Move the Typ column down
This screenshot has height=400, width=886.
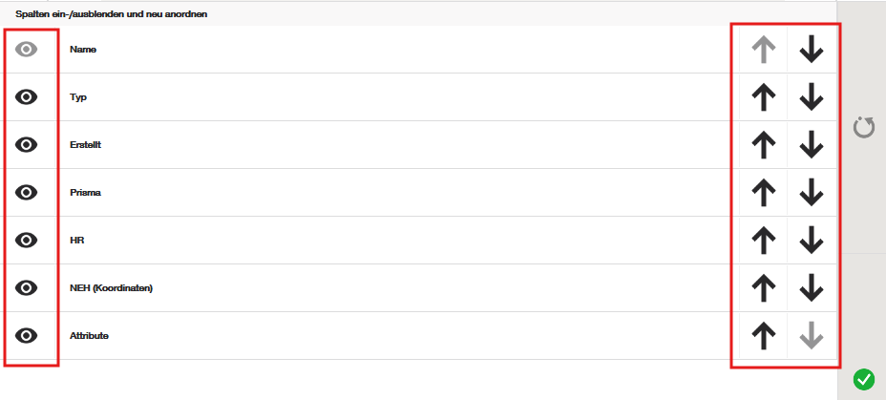point(812,96)
